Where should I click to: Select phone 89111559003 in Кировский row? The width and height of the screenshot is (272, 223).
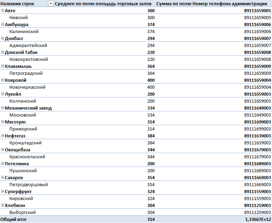point(258,198)
